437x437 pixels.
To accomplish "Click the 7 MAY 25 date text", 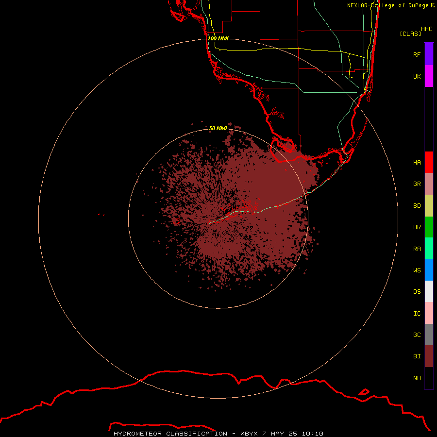I will coord(280,434).
